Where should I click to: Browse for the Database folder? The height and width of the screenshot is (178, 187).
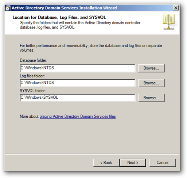tap(151, 68)
